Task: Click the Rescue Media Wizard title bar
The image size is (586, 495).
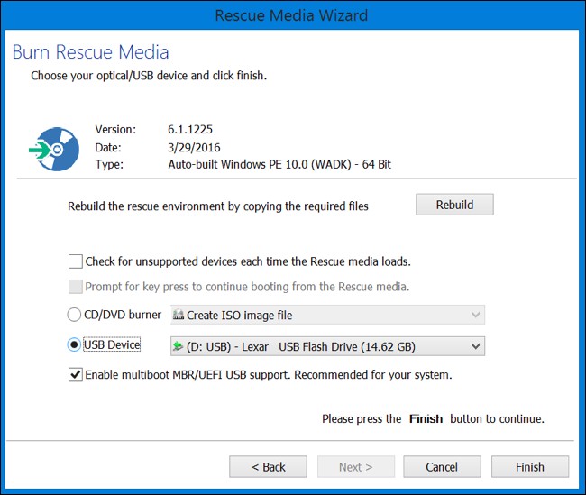Action: tap(291, 15)
